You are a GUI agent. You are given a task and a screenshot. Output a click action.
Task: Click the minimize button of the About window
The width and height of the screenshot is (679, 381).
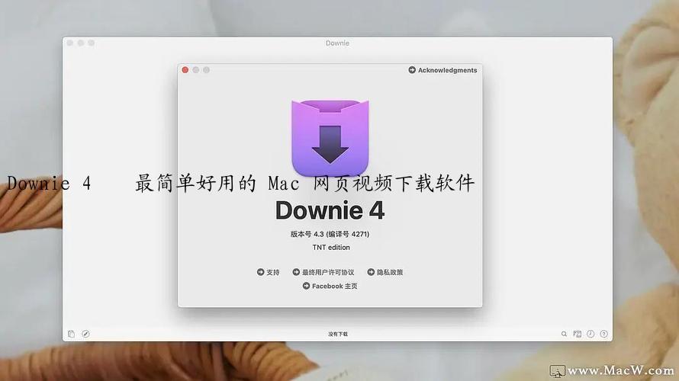click(196, 70)
